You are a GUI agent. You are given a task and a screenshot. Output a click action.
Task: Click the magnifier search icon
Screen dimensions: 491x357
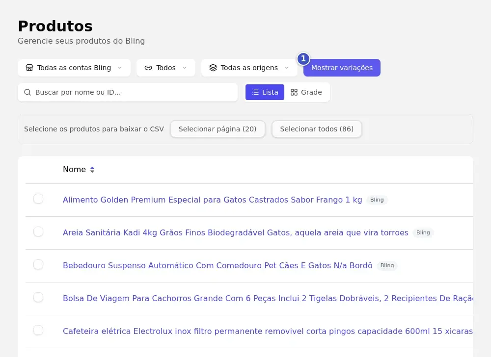(27, 92)
